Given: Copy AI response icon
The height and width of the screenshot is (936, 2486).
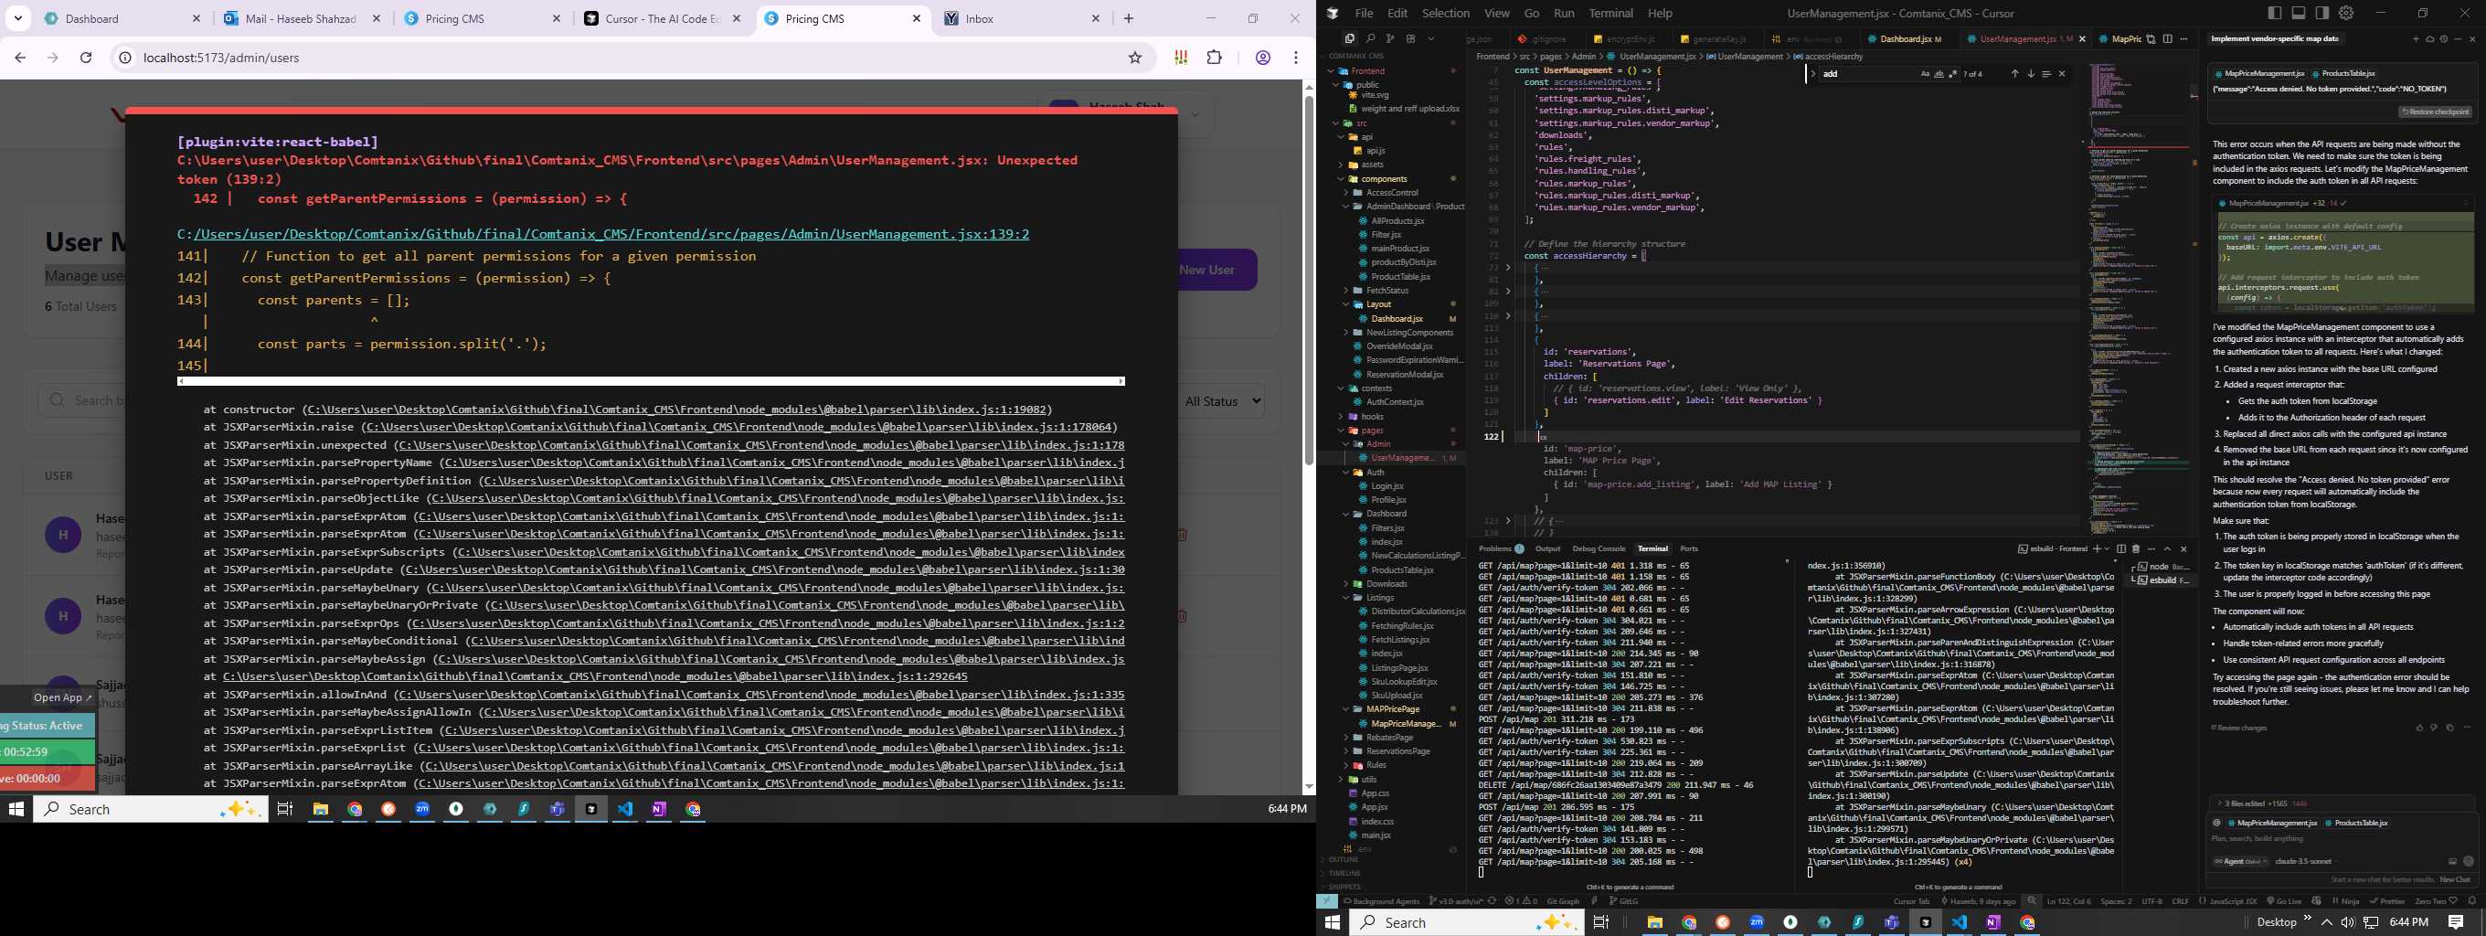Looking at the screenshot, I should 2450,728.
